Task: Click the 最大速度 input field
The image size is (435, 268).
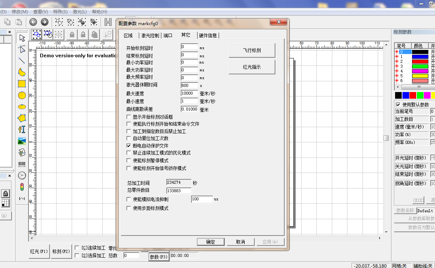Action: (189, 93)
